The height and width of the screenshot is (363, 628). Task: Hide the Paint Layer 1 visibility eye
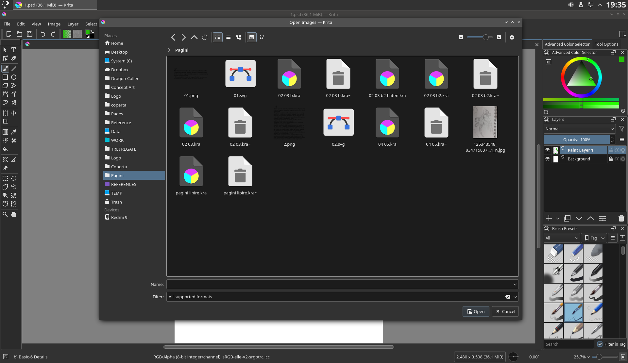[x=548, y=150]
